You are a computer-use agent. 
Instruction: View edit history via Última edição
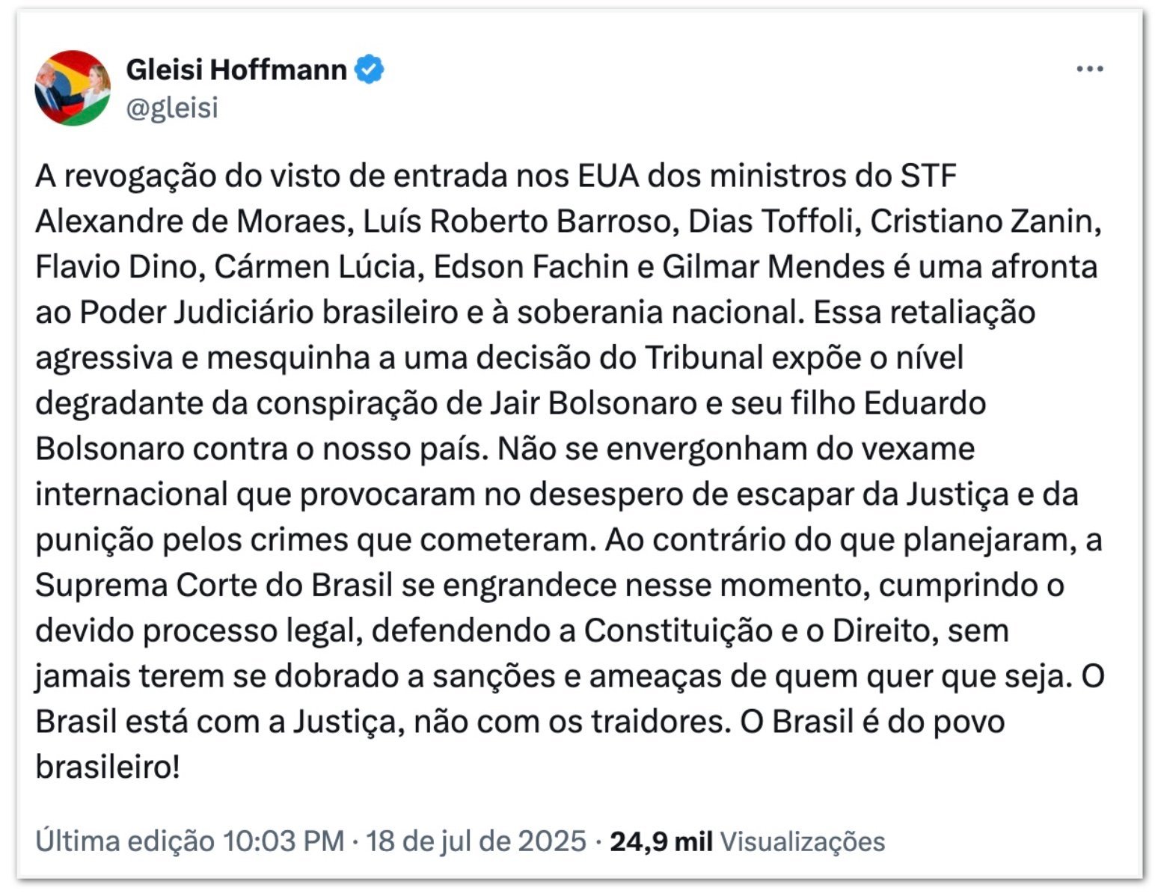point(125,841)
